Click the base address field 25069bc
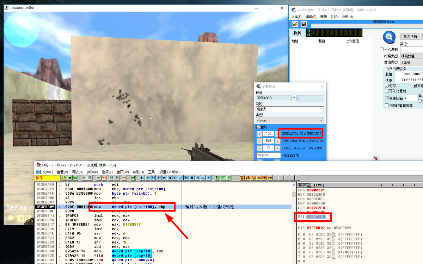Image resolution: width=423 pixels, height=264 pixels. click(x=268, y=155)
